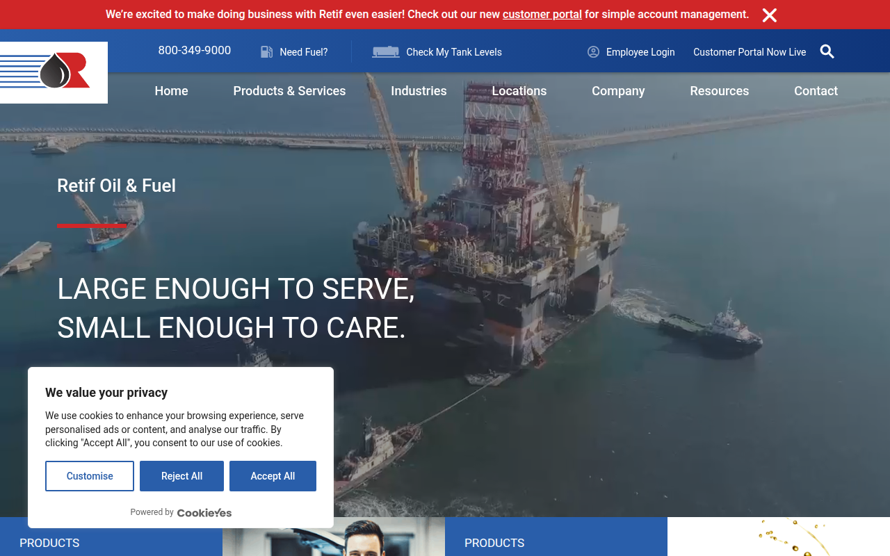Click Customise cookie preferences button
Image resolution: width=890 pixels, height=556 pixels.
tap(90, 476)
